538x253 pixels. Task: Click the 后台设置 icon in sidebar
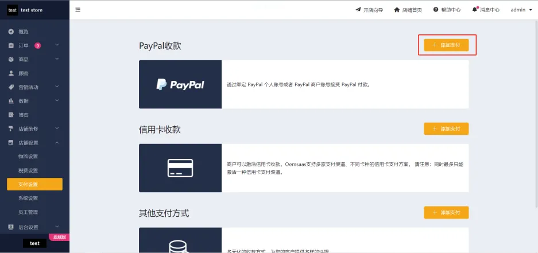(x=11, y=227)
